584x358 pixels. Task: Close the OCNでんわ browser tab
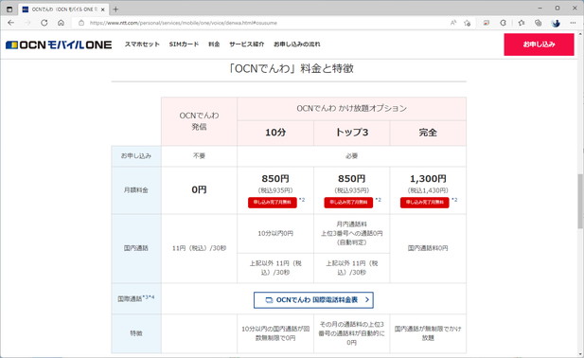[x=103, y=9]
